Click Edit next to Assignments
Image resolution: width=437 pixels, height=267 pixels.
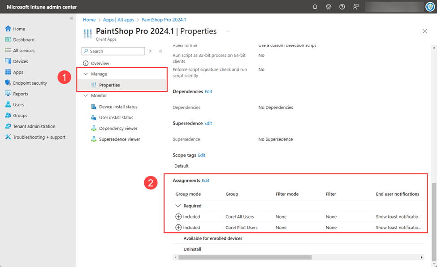click(205, 181)
